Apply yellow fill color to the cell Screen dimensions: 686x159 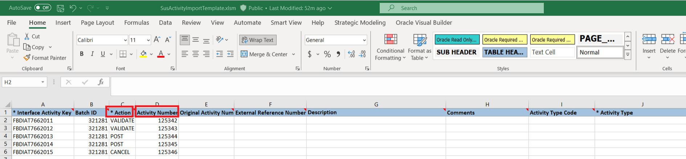click(x=143, y=54)
